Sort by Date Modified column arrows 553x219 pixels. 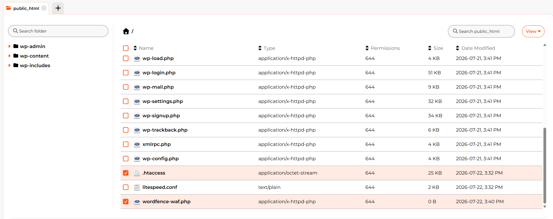tap(458, 48)
